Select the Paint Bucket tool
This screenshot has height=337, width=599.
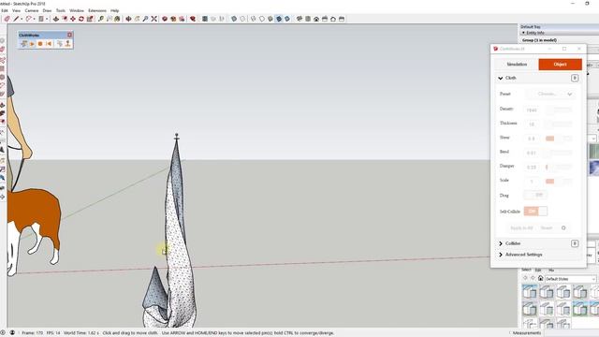(117, 19)
